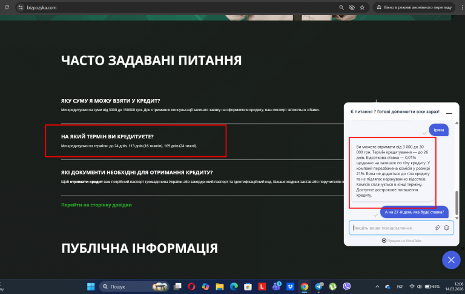Launch Microsoft Edge from the taskbar
This screenshot has height=294, width=465.
(x=234, y=287)
